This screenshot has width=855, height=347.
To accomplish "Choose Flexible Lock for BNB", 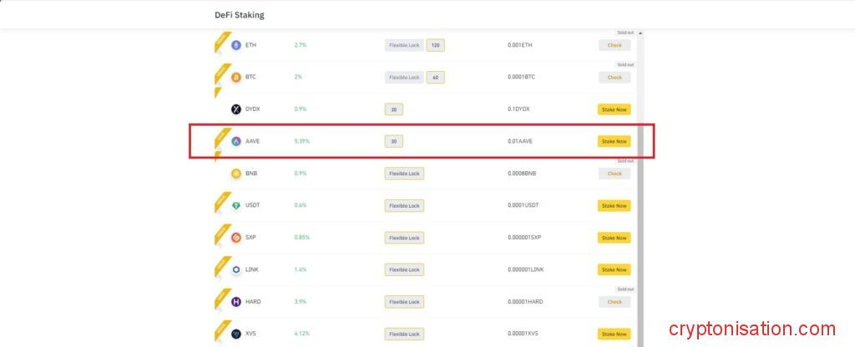I will pos(404,173).
